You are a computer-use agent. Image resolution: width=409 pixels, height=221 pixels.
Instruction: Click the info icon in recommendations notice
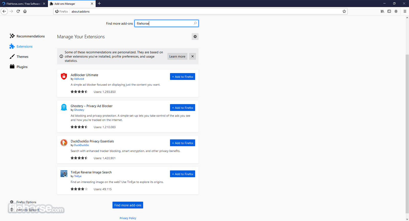point(61,56)
